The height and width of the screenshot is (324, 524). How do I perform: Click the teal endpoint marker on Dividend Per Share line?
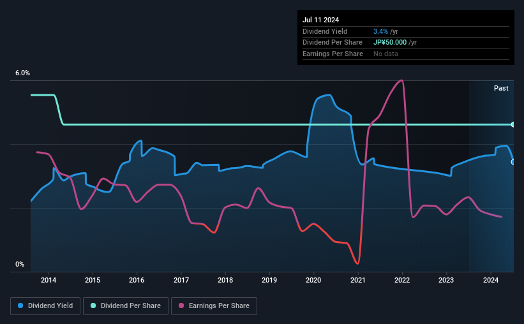(513, 124)
